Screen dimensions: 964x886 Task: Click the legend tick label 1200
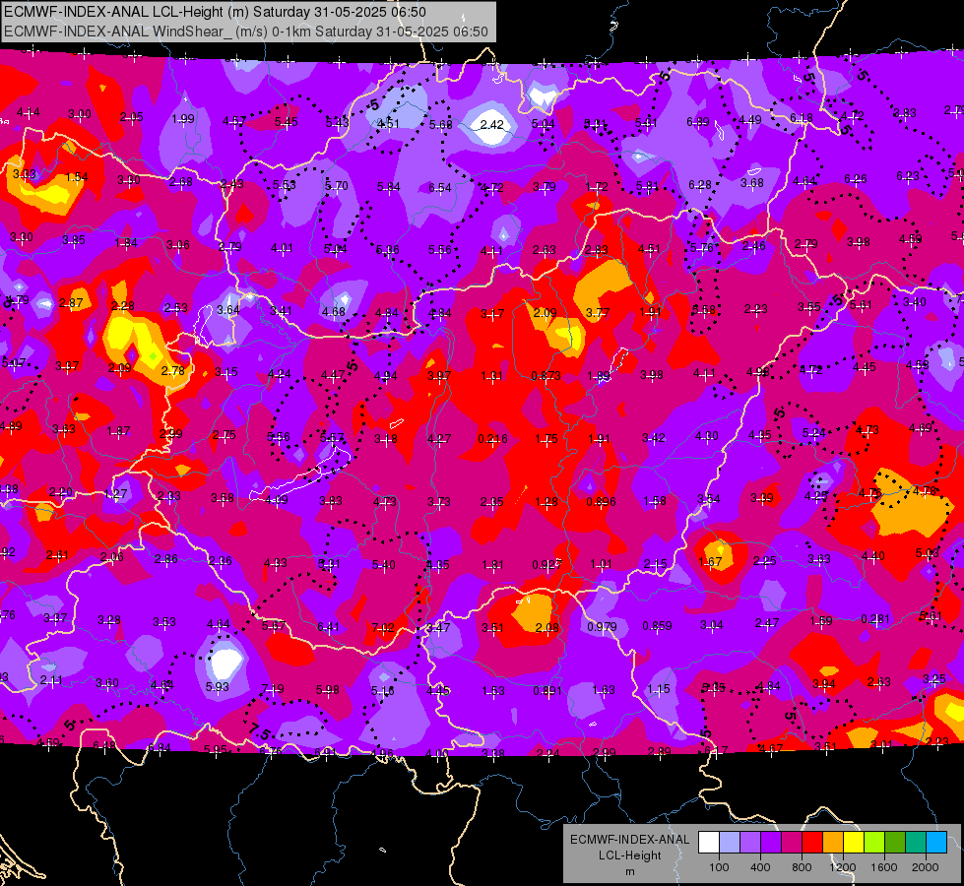(x=843, y=867)
